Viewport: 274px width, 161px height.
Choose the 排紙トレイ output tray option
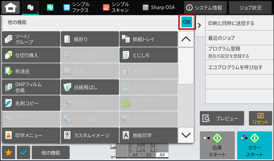pos(149,39)
